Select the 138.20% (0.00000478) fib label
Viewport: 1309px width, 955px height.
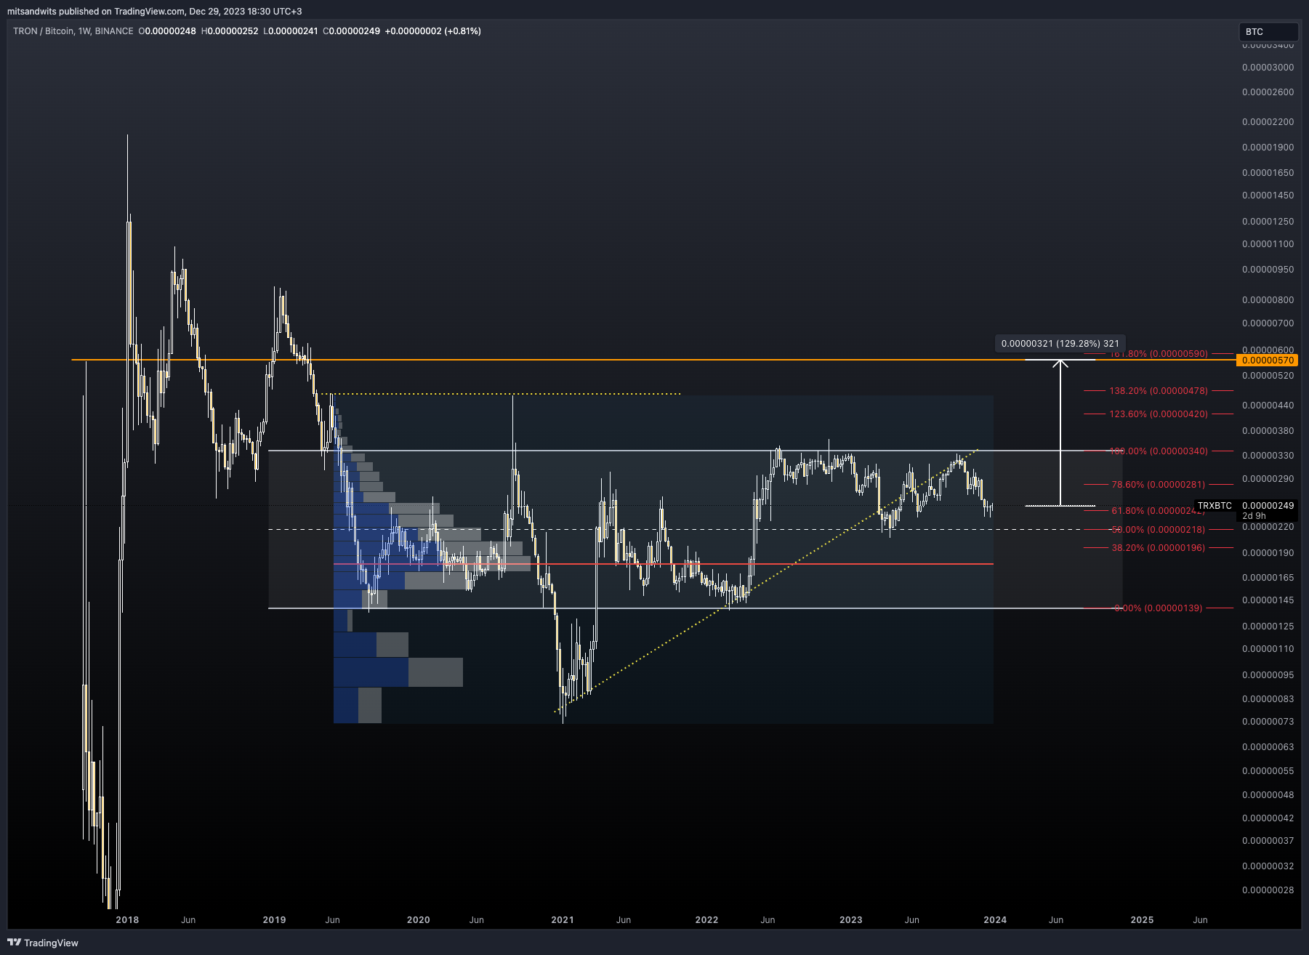[1159, 391]
